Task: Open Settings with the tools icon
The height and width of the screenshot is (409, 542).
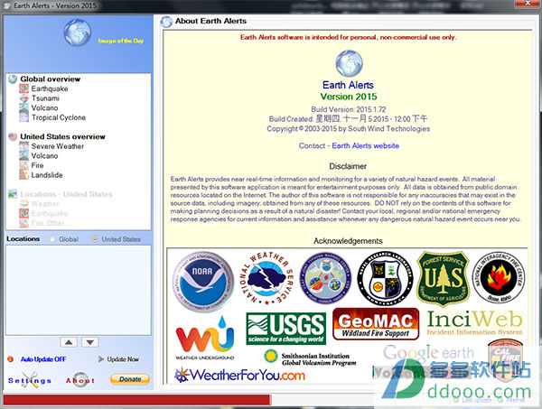Action: click(x=30, y=380)
